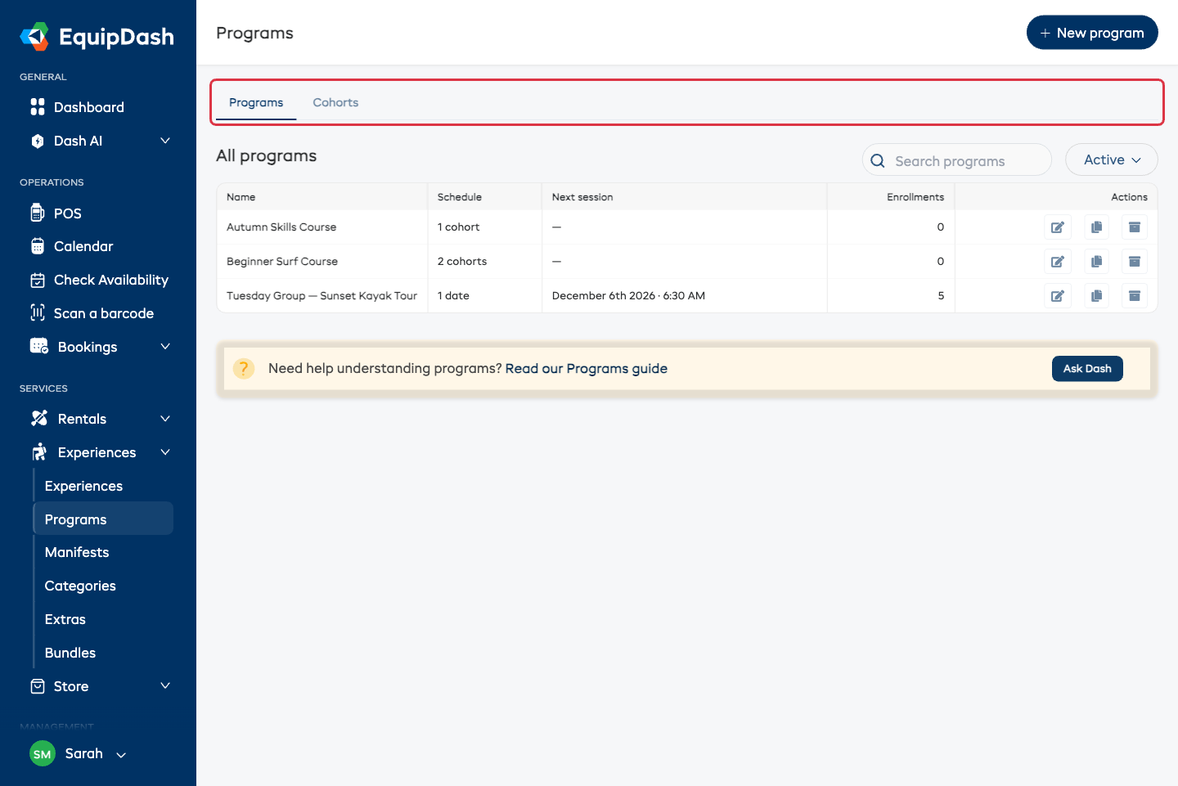Image resolution: width=1178 pixels, height=786 pixels.
Task: Click the Check Availability icon
Action: [x=38, y=280]
